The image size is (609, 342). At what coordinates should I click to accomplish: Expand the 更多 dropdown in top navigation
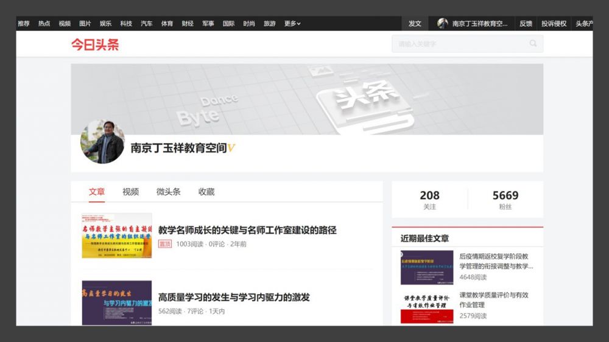point(292,24)
